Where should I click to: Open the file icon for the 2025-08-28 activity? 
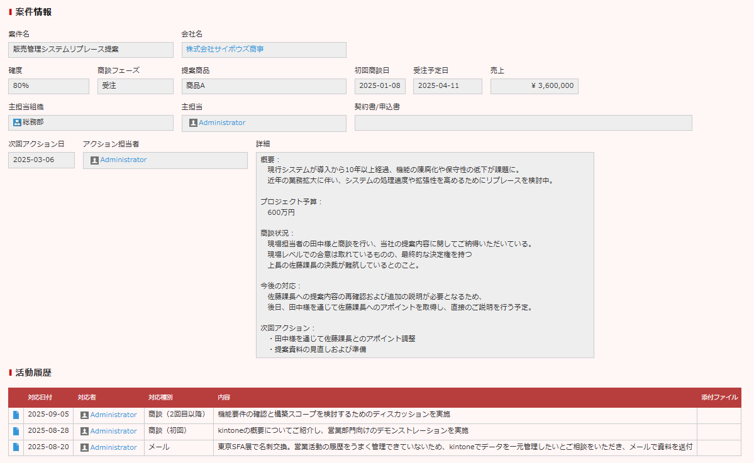(14, 431)
